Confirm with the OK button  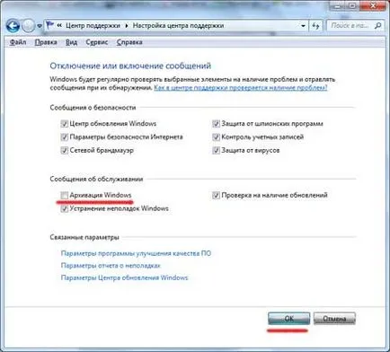[x=288, y=319]
